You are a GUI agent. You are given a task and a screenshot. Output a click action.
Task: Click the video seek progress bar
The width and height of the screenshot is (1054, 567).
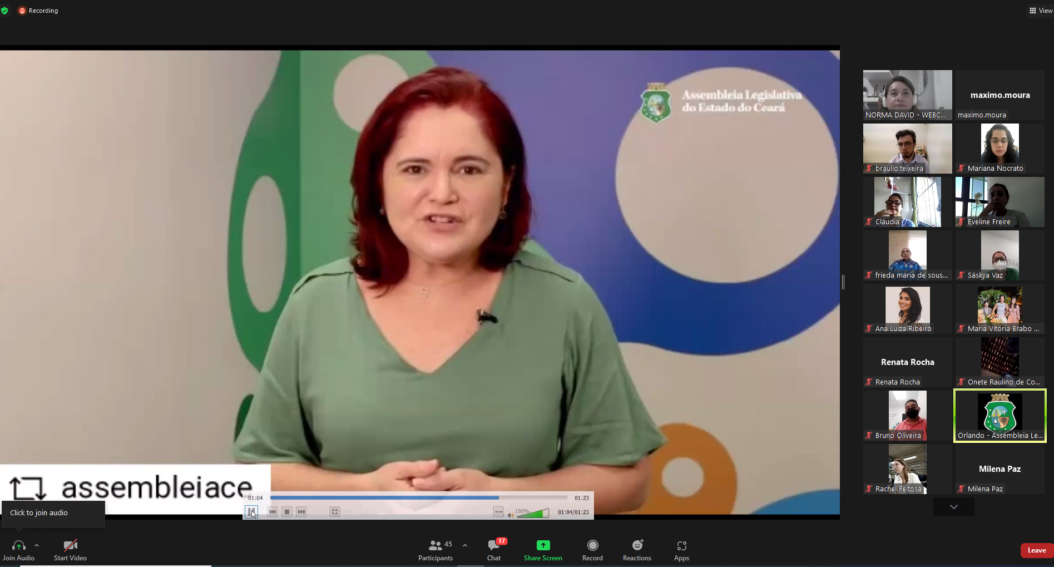point(418,498)
